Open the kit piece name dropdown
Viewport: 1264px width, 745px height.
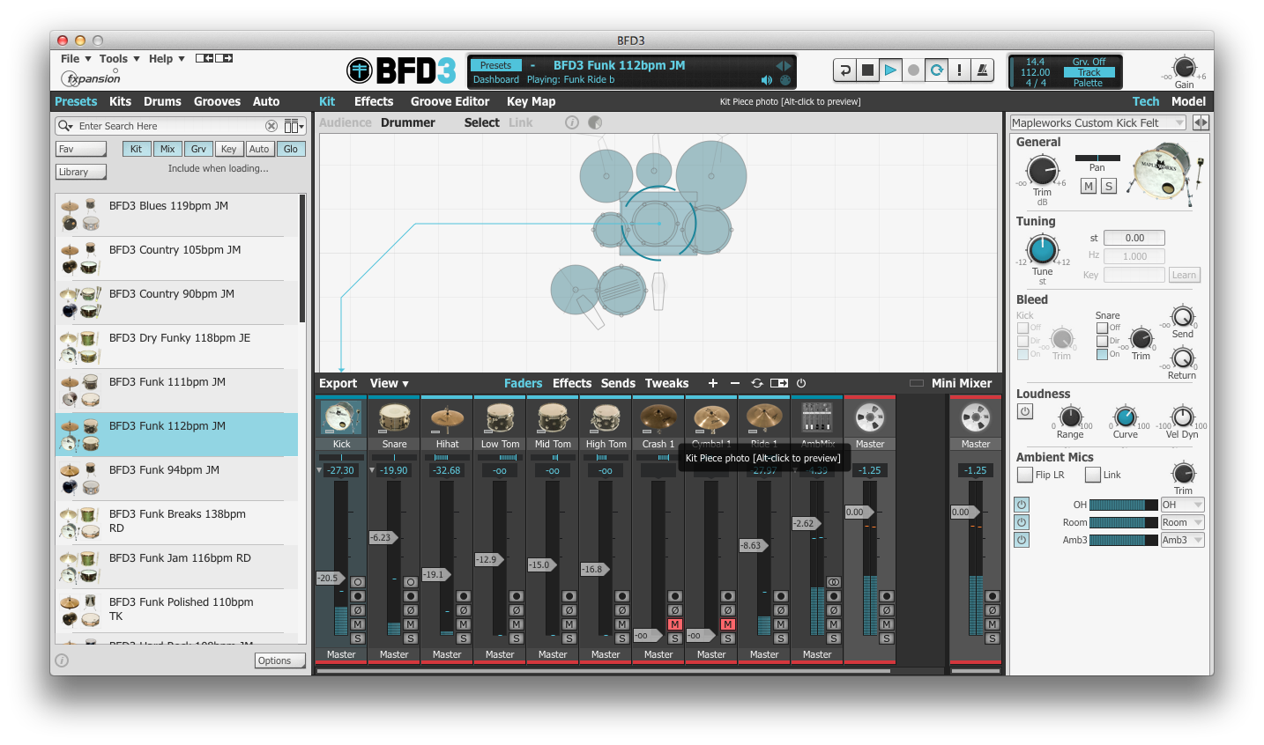(x=1097, y=122)
